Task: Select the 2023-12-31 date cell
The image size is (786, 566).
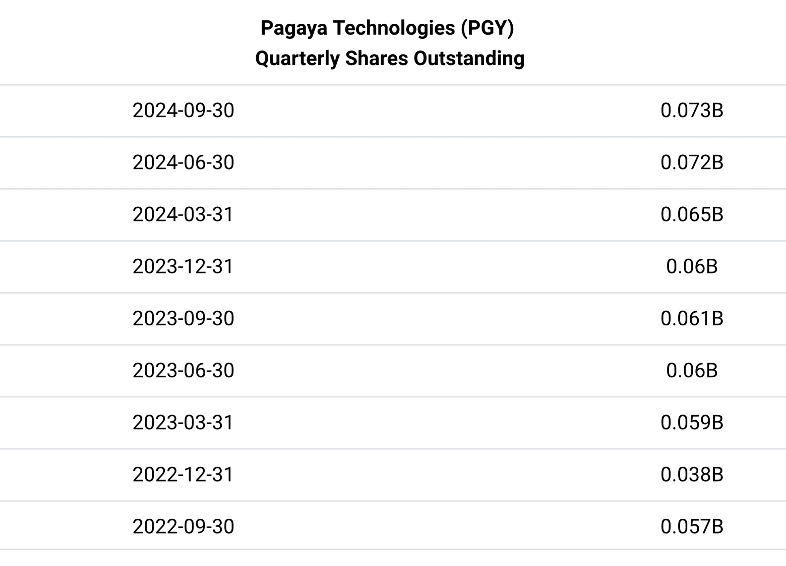Action: click(183, 266)
